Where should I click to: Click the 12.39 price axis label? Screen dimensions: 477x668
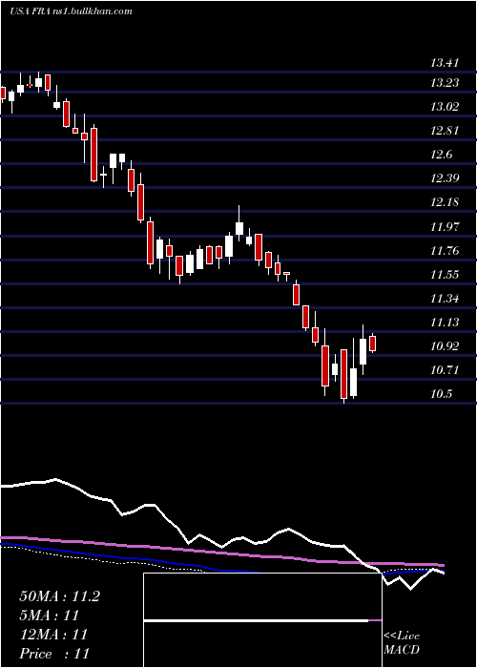pyautogui.click(x=445, y=178)
